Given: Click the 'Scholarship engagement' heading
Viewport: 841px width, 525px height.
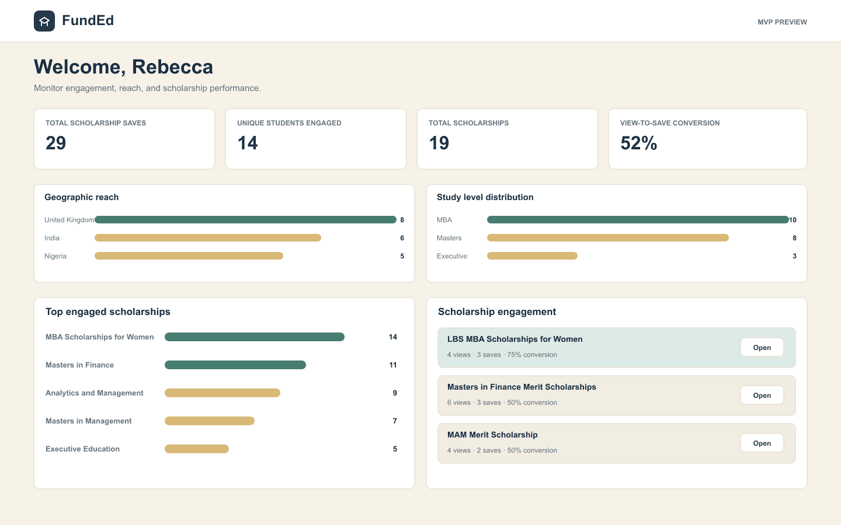Looking at the screenshot, I should [x=497, y=311].
